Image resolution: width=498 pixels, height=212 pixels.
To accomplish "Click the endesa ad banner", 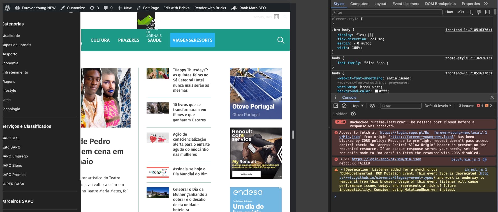I will (256, 199).
